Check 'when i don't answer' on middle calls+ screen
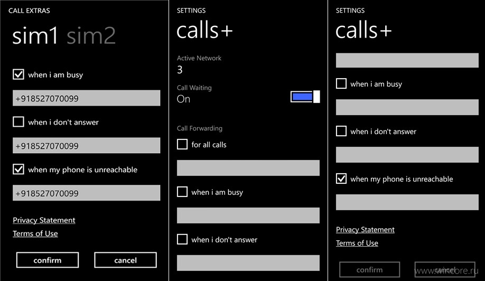The height and width of the screenshot is (281, 485). [x=182, y=239]
